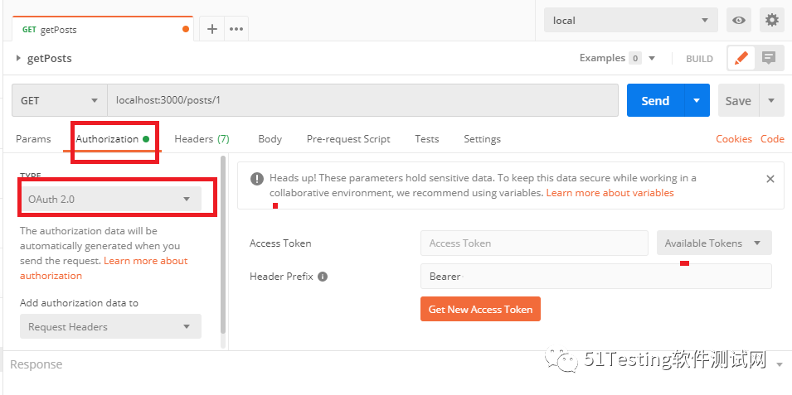The width and height of the screenshot is (792, 395).
Task: Click the Header Prefix info icon
Action: tap(323, 277)
